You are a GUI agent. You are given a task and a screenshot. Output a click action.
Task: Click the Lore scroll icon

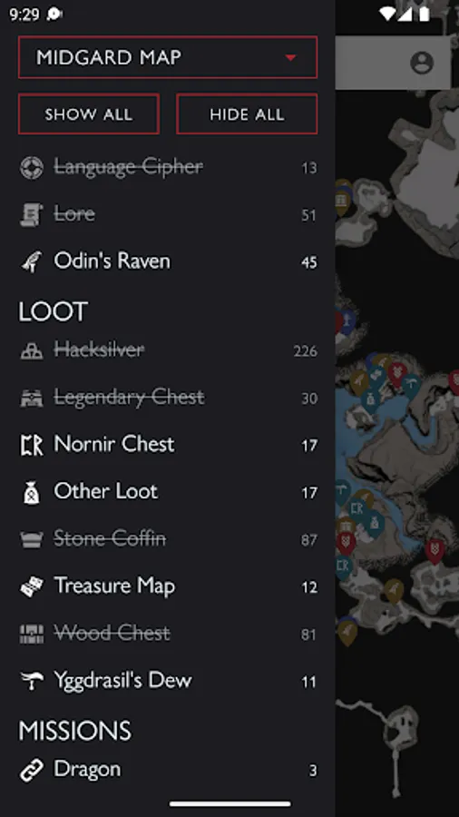31,214
